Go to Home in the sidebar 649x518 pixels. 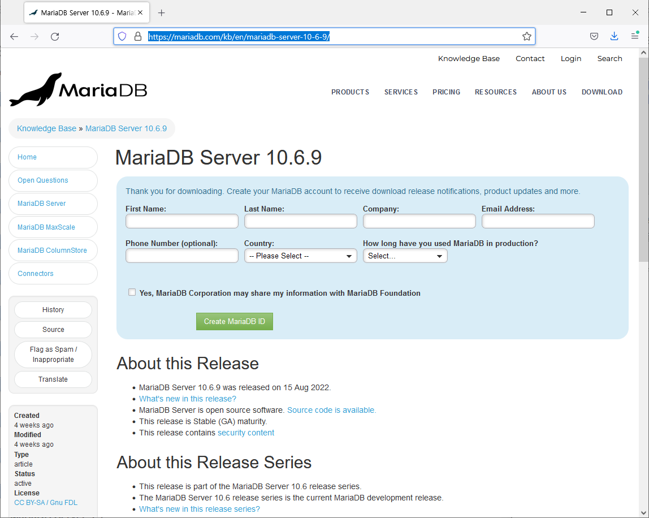[x=53, y=157]
